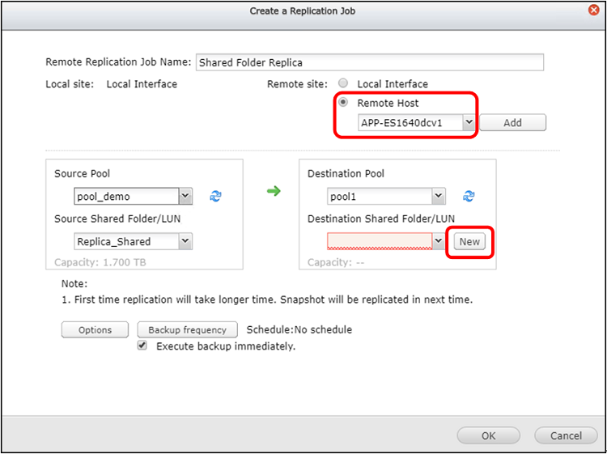Select Local Interface as remote site

click(x=343, y=83)
